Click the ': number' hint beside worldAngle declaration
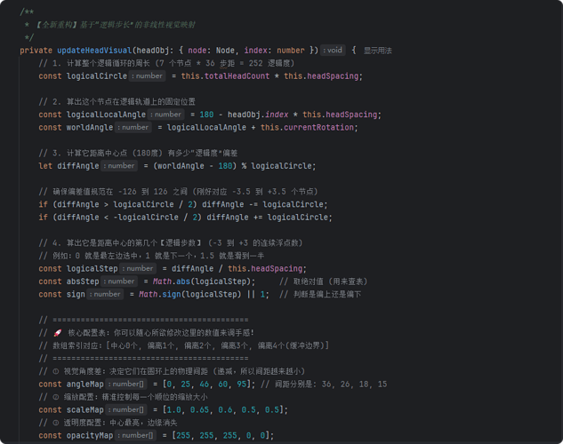Screen dimensions: 563x444 click(x=133, y=127)
